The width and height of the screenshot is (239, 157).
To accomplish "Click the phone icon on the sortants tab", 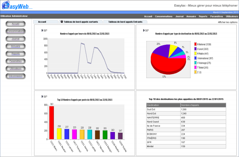I will click(x=61, y=22).
